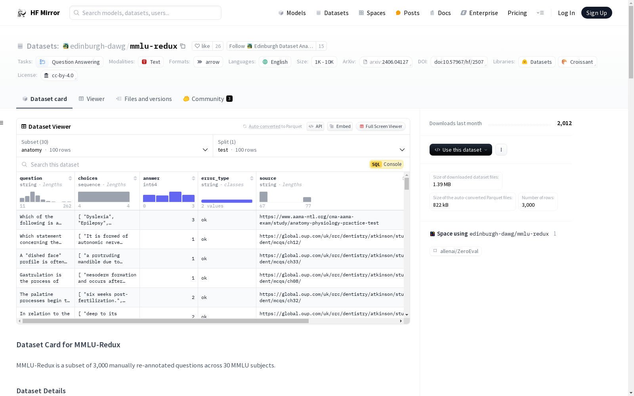Open the left sidebar hamburger icon

[x=2, y=123]
